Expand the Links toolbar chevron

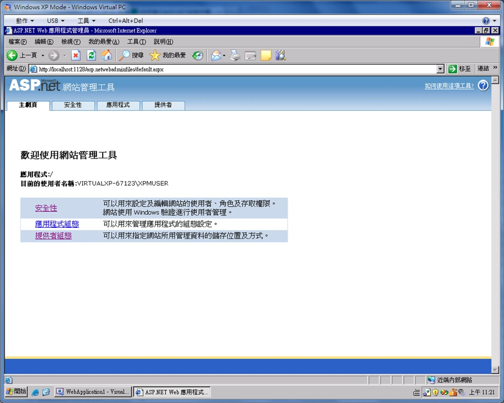click(x=495, y=68)
